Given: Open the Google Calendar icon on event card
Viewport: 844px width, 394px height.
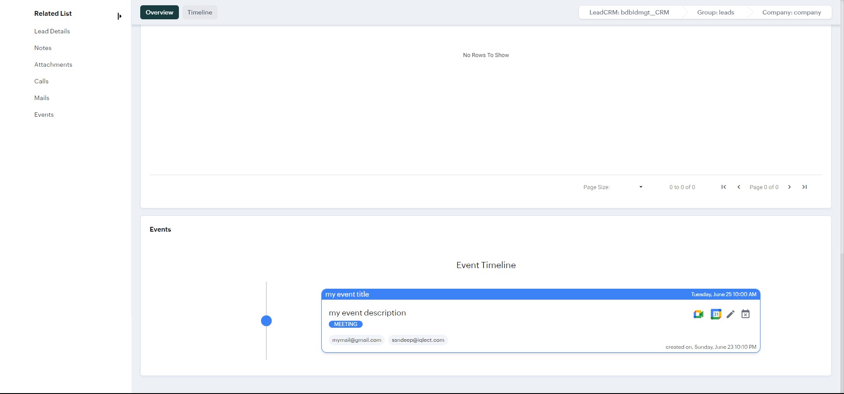Looking at the screenshot, I should pos(716,314).
